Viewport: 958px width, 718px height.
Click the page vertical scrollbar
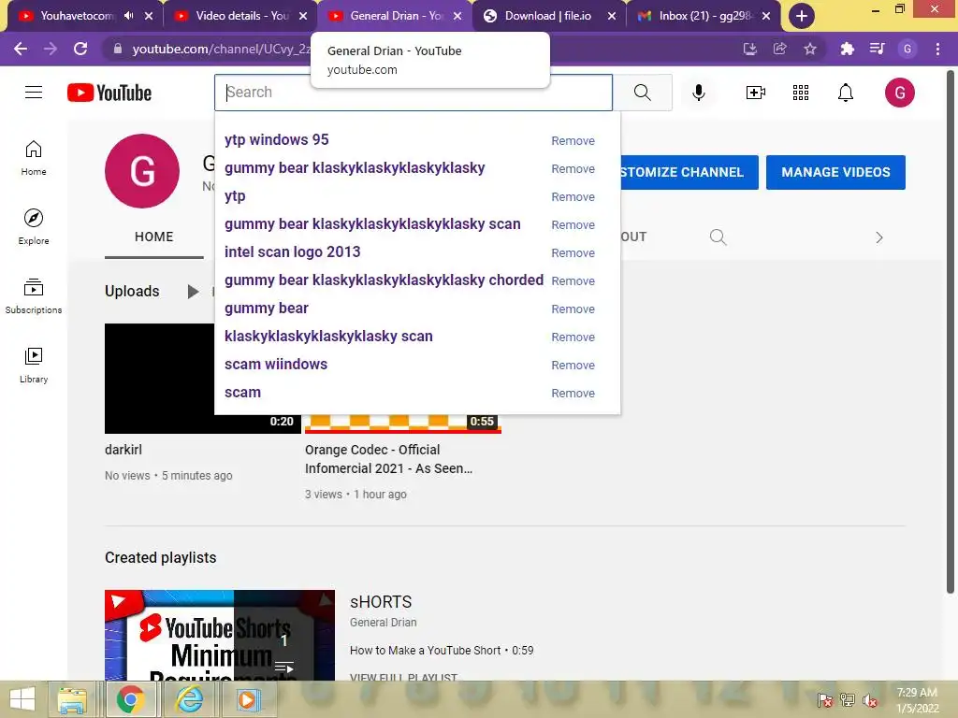[951, 333]
